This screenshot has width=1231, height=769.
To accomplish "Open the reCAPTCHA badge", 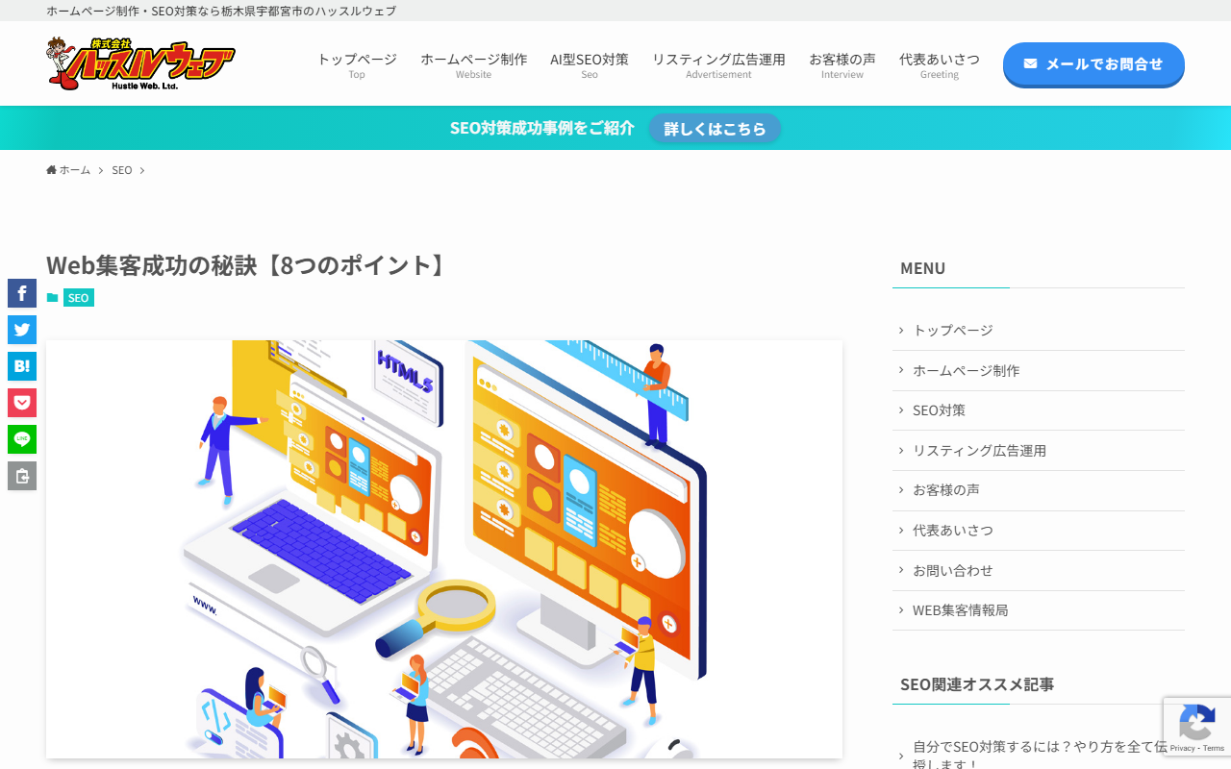I will point(1196,727).
